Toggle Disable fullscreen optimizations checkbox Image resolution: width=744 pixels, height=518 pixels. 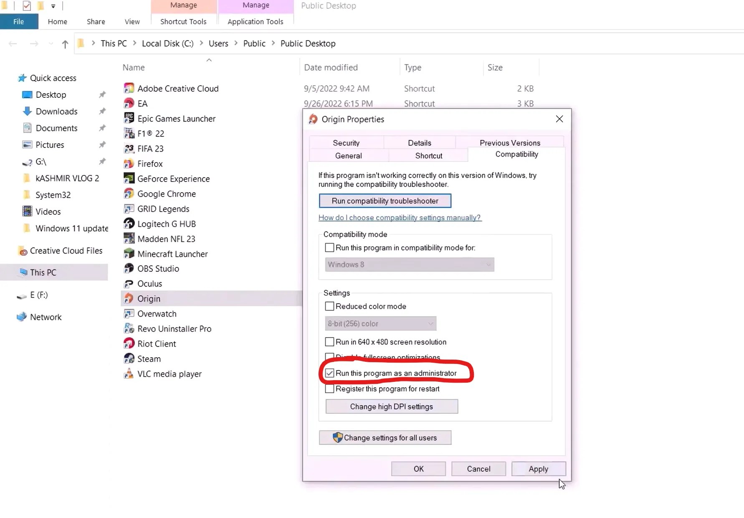click(329, 356)
